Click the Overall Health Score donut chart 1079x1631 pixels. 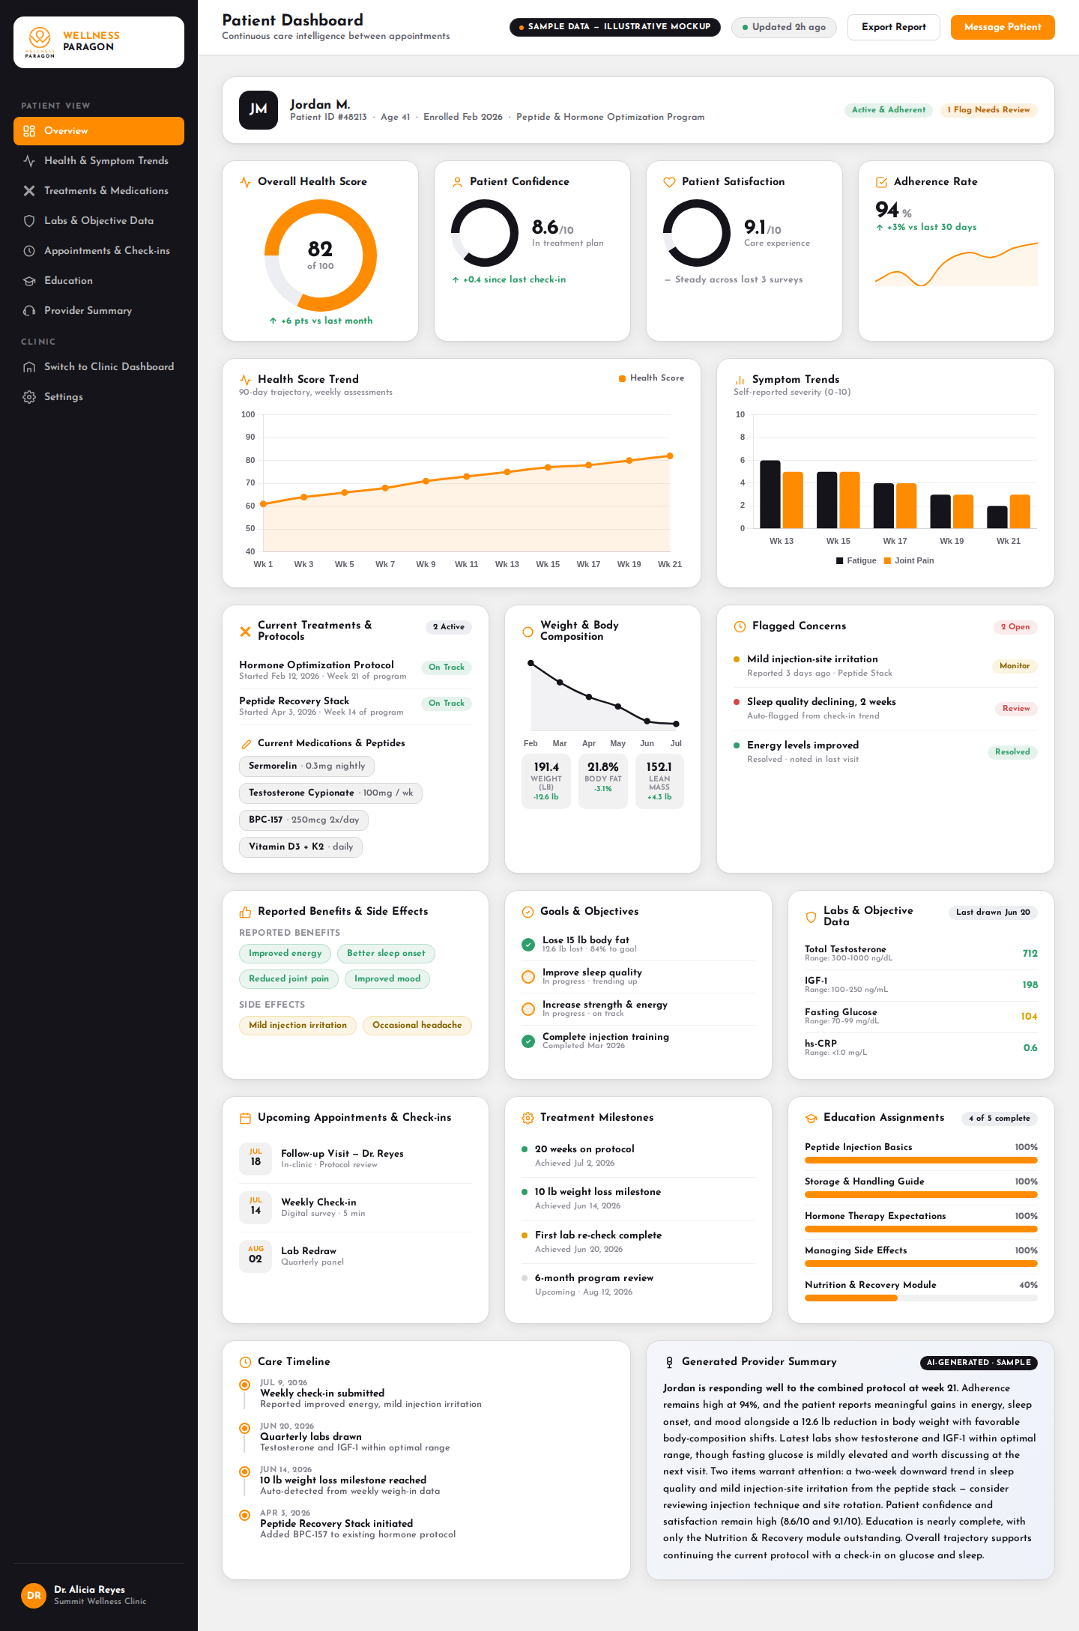(321, 255)
